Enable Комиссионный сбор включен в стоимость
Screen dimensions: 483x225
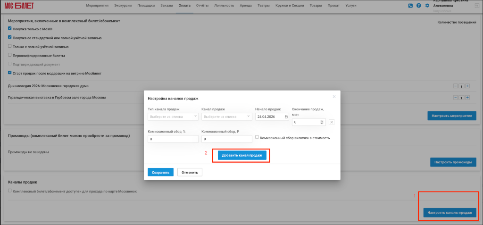click(257, 137)
